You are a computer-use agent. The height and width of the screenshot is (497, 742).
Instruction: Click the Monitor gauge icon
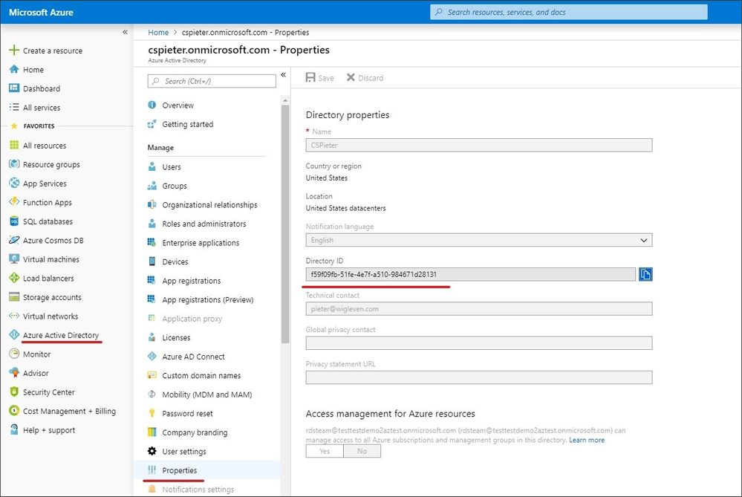click(14, 354)
